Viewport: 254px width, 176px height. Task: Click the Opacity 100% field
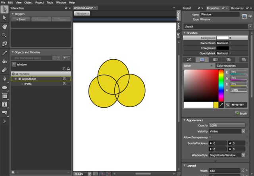click(227, 125)
